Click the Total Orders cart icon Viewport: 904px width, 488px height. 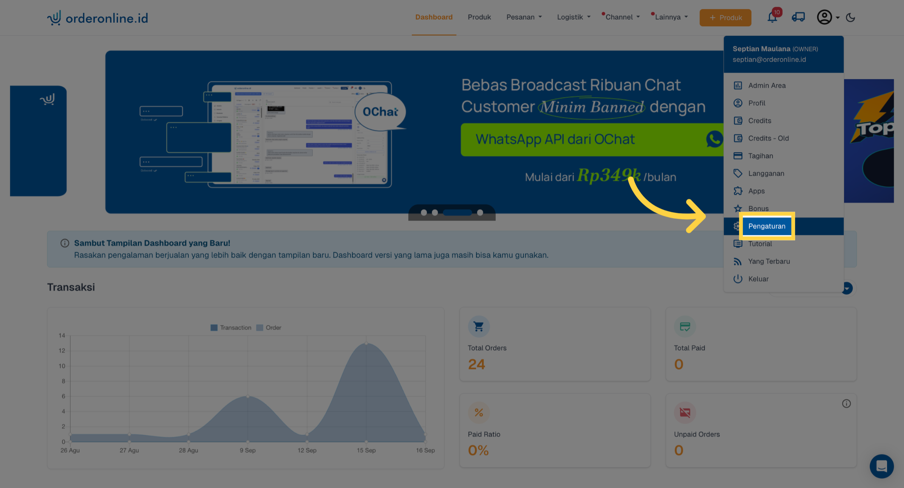click(x=479, y=326)
